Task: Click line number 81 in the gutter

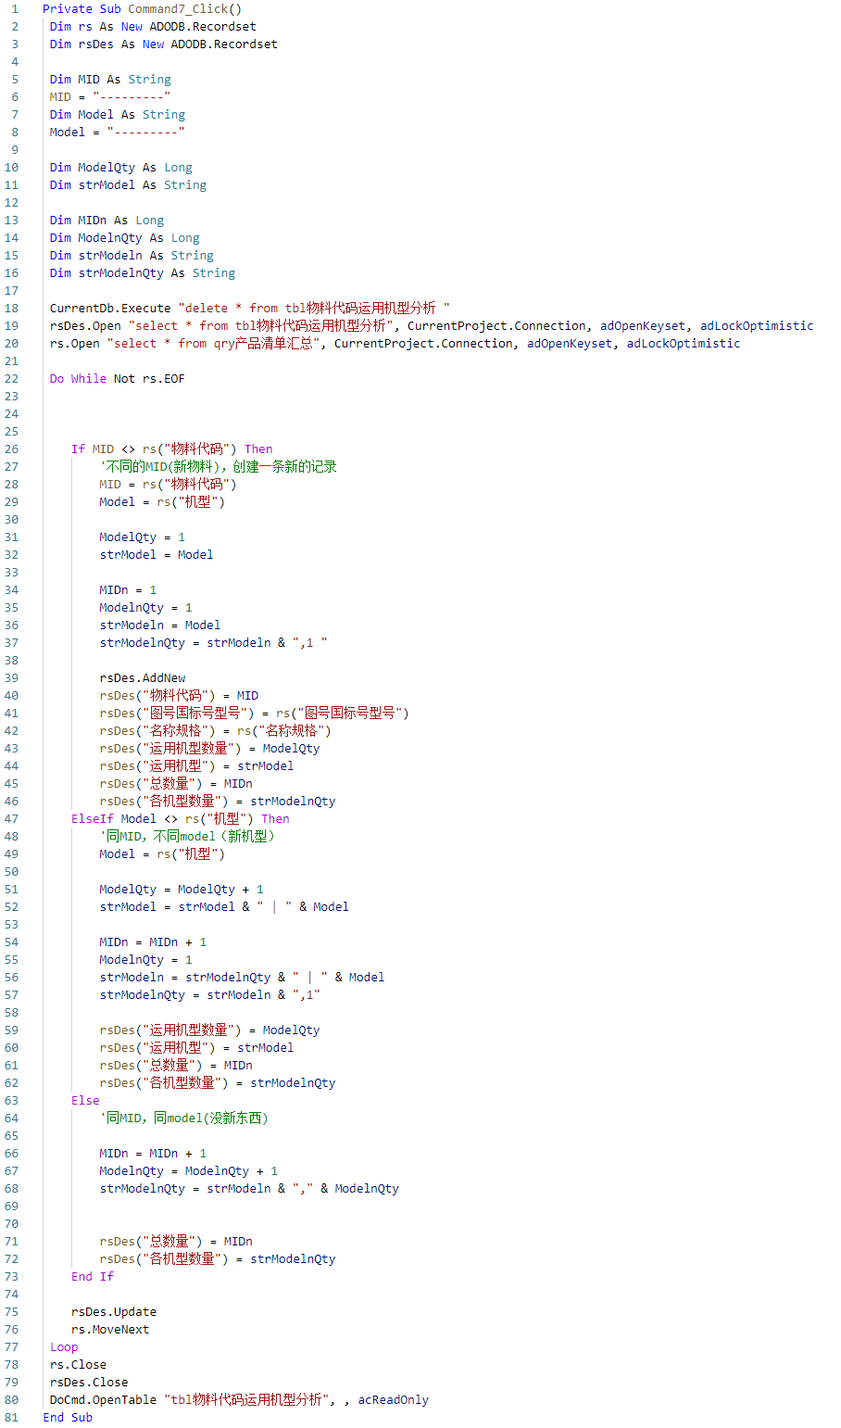Action: pos(11,1418)
